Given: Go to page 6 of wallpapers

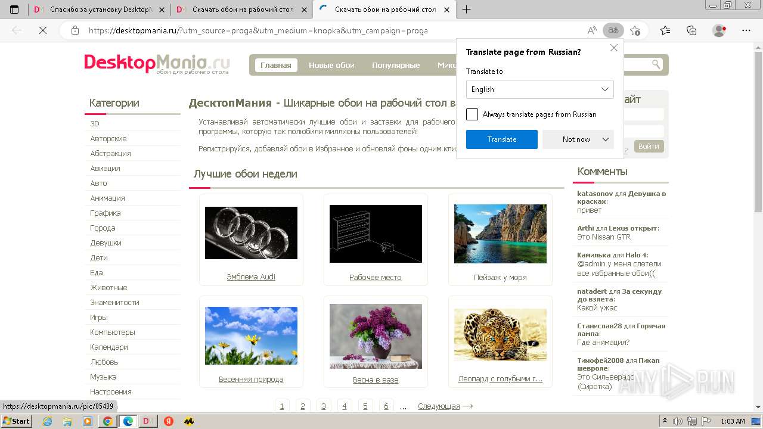Looking at the screenshot, I should (386, 406).
